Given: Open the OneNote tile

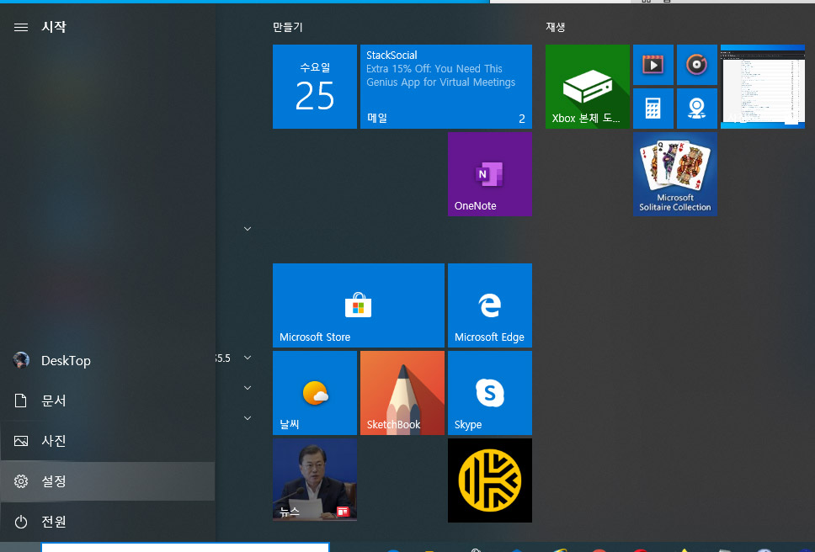Looking at the screenshot, I should click(489, 174).
